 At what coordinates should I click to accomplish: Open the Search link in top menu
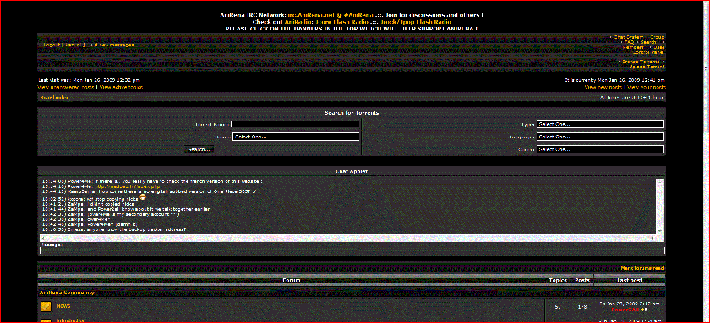pyautogui.click(x=648, y=42)
